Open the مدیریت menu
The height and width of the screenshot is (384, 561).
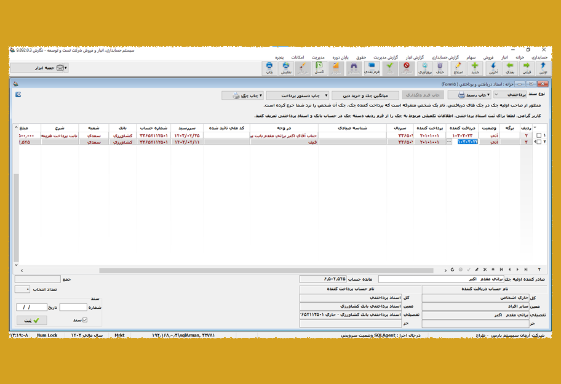(317, 57)
